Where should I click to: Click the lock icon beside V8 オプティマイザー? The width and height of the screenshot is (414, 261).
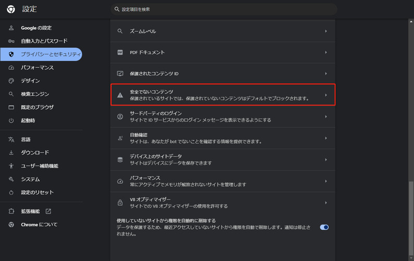tap(120, 203)
